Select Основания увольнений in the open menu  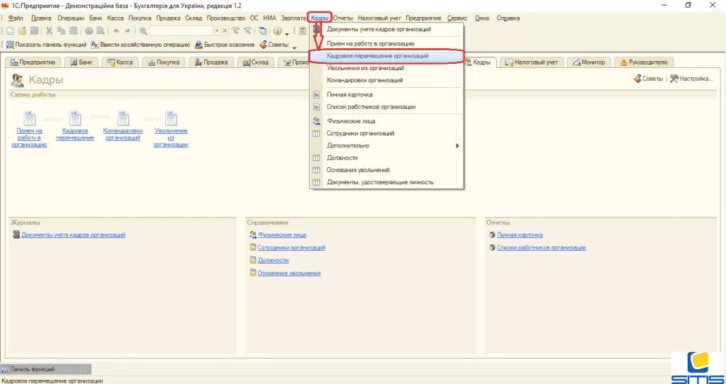click(x=386, y=170)
